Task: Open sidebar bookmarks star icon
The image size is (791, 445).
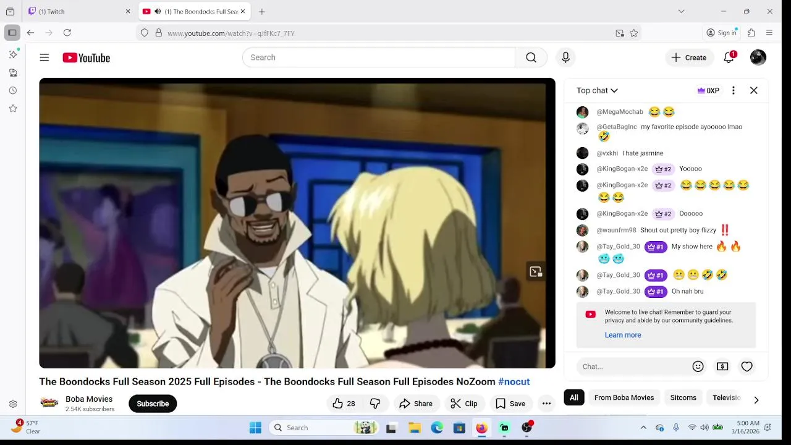Action: click(x=13, y=108)
